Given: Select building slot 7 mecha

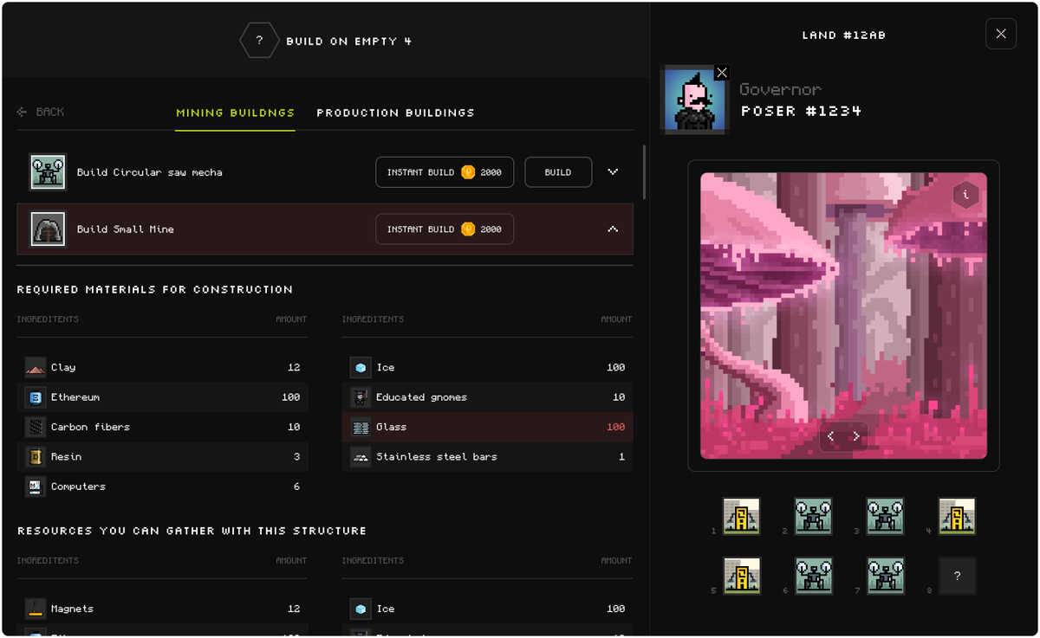Looking at the screenshot, I should 885,576.
